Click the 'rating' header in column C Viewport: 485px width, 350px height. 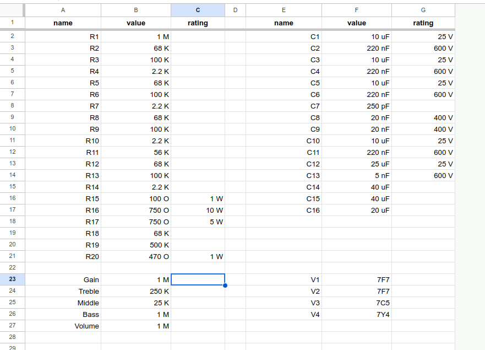coord(198,23)
